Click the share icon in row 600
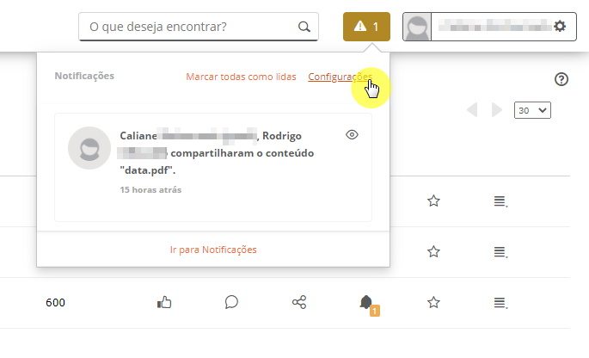Image resolution: width=589 pixels, height=358 pixels. pos(299,302)
